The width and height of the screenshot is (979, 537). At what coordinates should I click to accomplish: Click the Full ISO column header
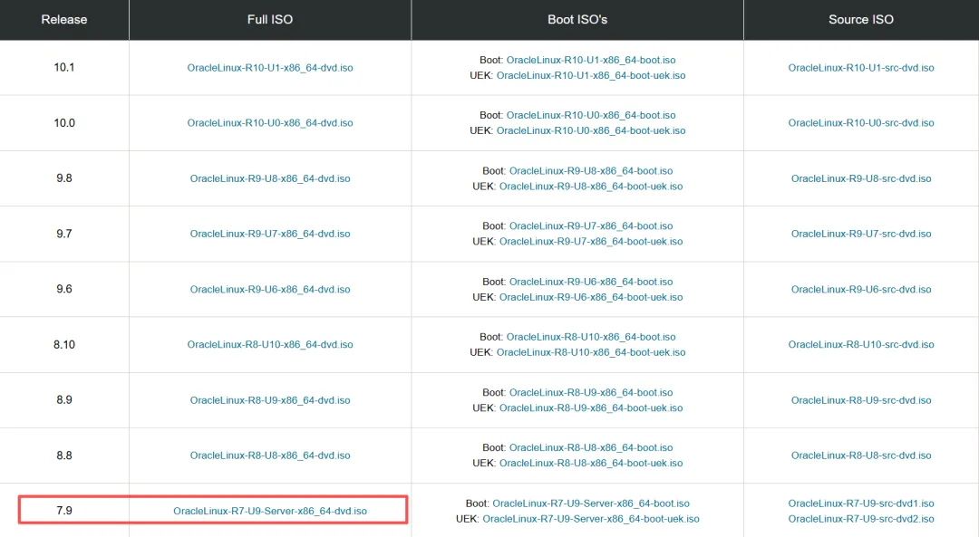270,19
